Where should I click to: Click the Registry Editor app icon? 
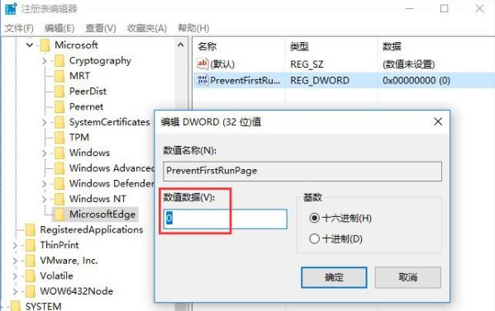point(11,8)
